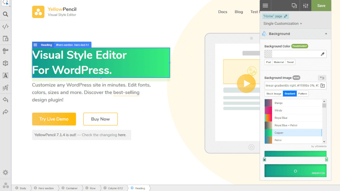Choose the Windy gradient
The width and height of the screenshot is (340, 191).
pos(293,110)
